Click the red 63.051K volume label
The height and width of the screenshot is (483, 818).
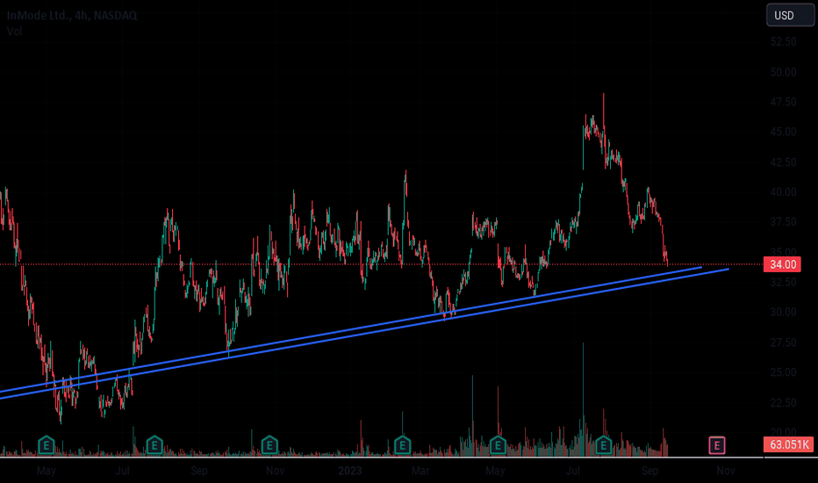pyautogui.click(x=788, y=445)
